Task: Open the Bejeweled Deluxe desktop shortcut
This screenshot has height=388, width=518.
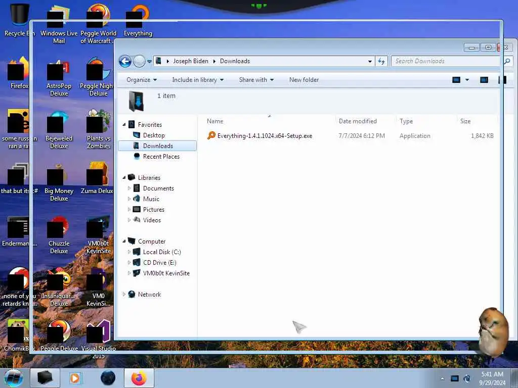Action: point(59,130)
